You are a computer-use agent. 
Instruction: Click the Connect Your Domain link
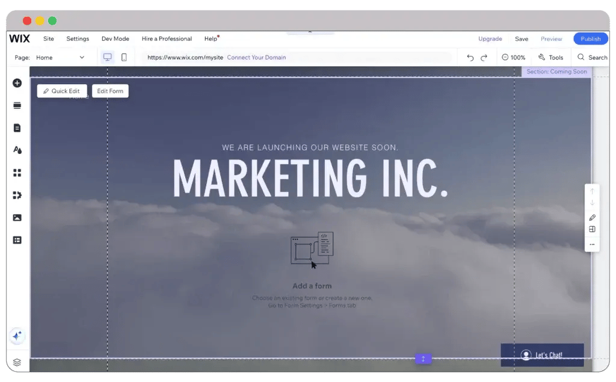point(256,58)
